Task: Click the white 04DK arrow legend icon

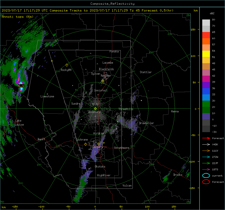Action: (x=206, y=144)
